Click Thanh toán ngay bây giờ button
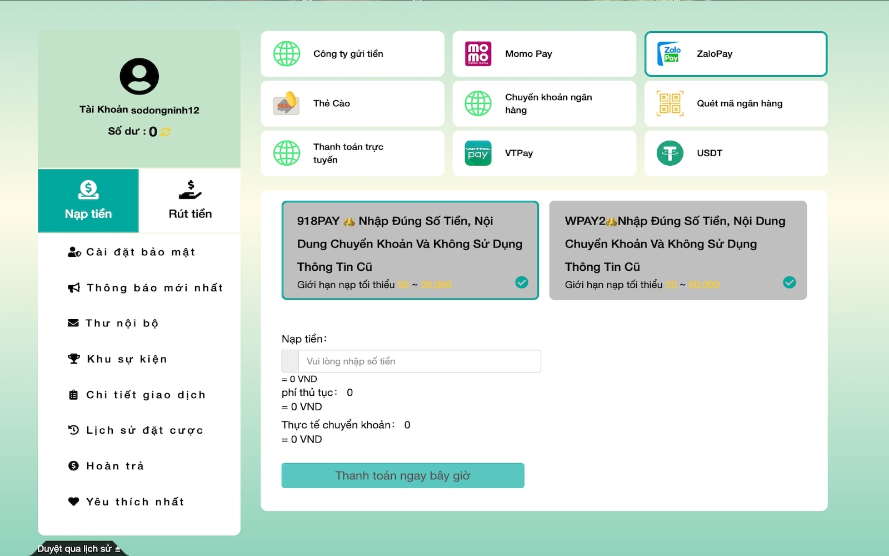The height and width of the screenshot is (556, 889). tap(403, 475)
